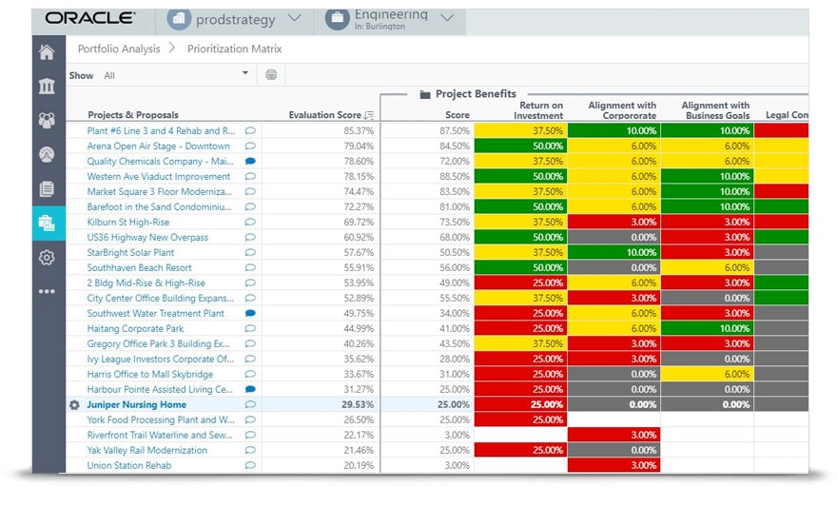Click the Score column header
The height and width of the screenshot is (507, 837).
[457, 115]
